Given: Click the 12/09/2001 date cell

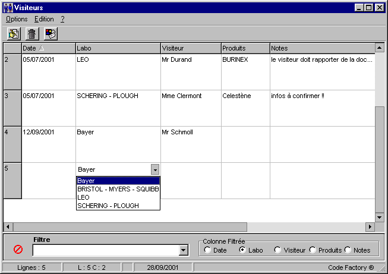Looking at the screenshot, I should coord(49,144).
